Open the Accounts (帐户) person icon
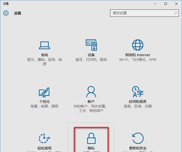This screenshot has height=152, width=182. pos(91,91)
